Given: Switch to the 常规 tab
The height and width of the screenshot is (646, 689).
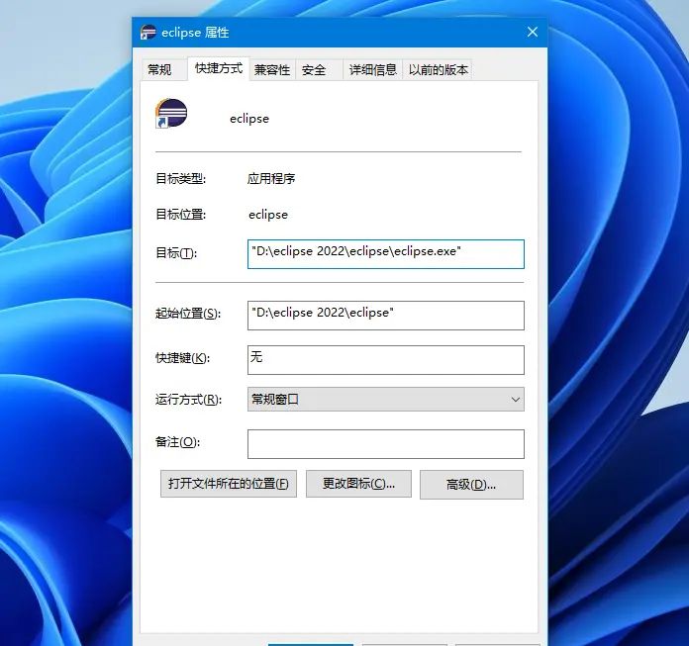Looking at the screenshot, I should click(x=159, y=69).
